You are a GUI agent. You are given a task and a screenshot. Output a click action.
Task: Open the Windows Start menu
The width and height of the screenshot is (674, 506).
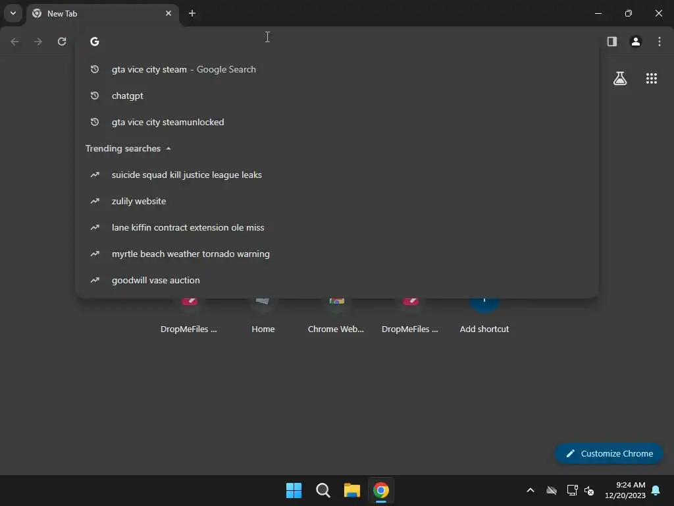click(294, 490)
